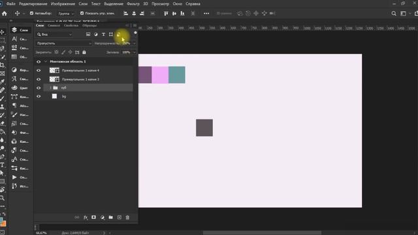The width and height of the screenshot is (418, 235).
Task: Open the Изображение menu
Action: point(63,4)
